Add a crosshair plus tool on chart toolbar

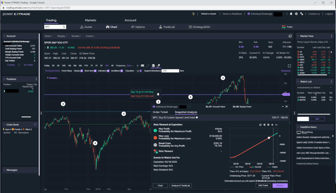point(137,66)
